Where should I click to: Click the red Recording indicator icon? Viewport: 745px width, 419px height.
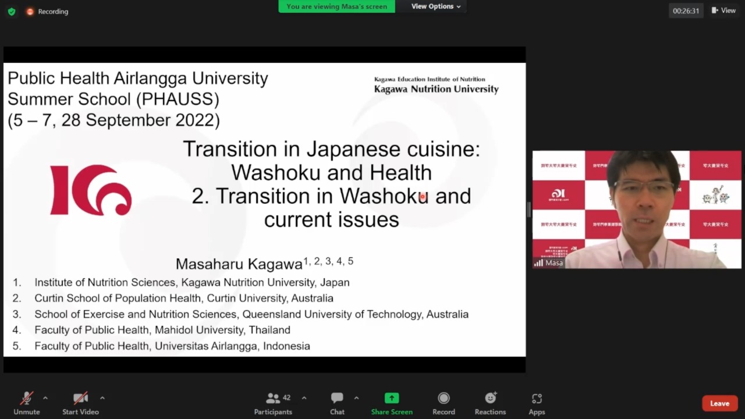pyautogui.click(x=30, y=11)
